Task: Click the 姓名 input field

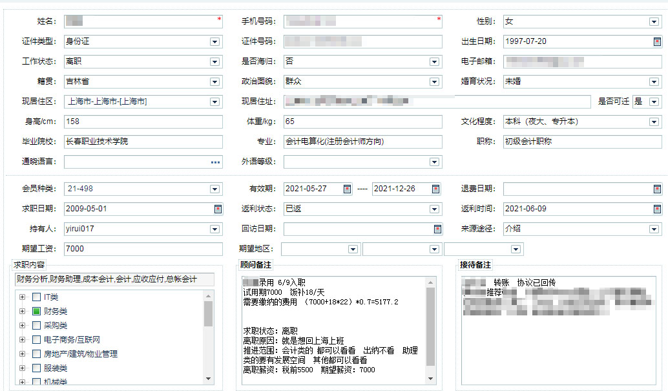Action: click(143, 21)
